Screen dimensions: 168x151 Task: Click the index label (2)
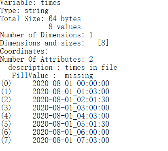(6, 100)
